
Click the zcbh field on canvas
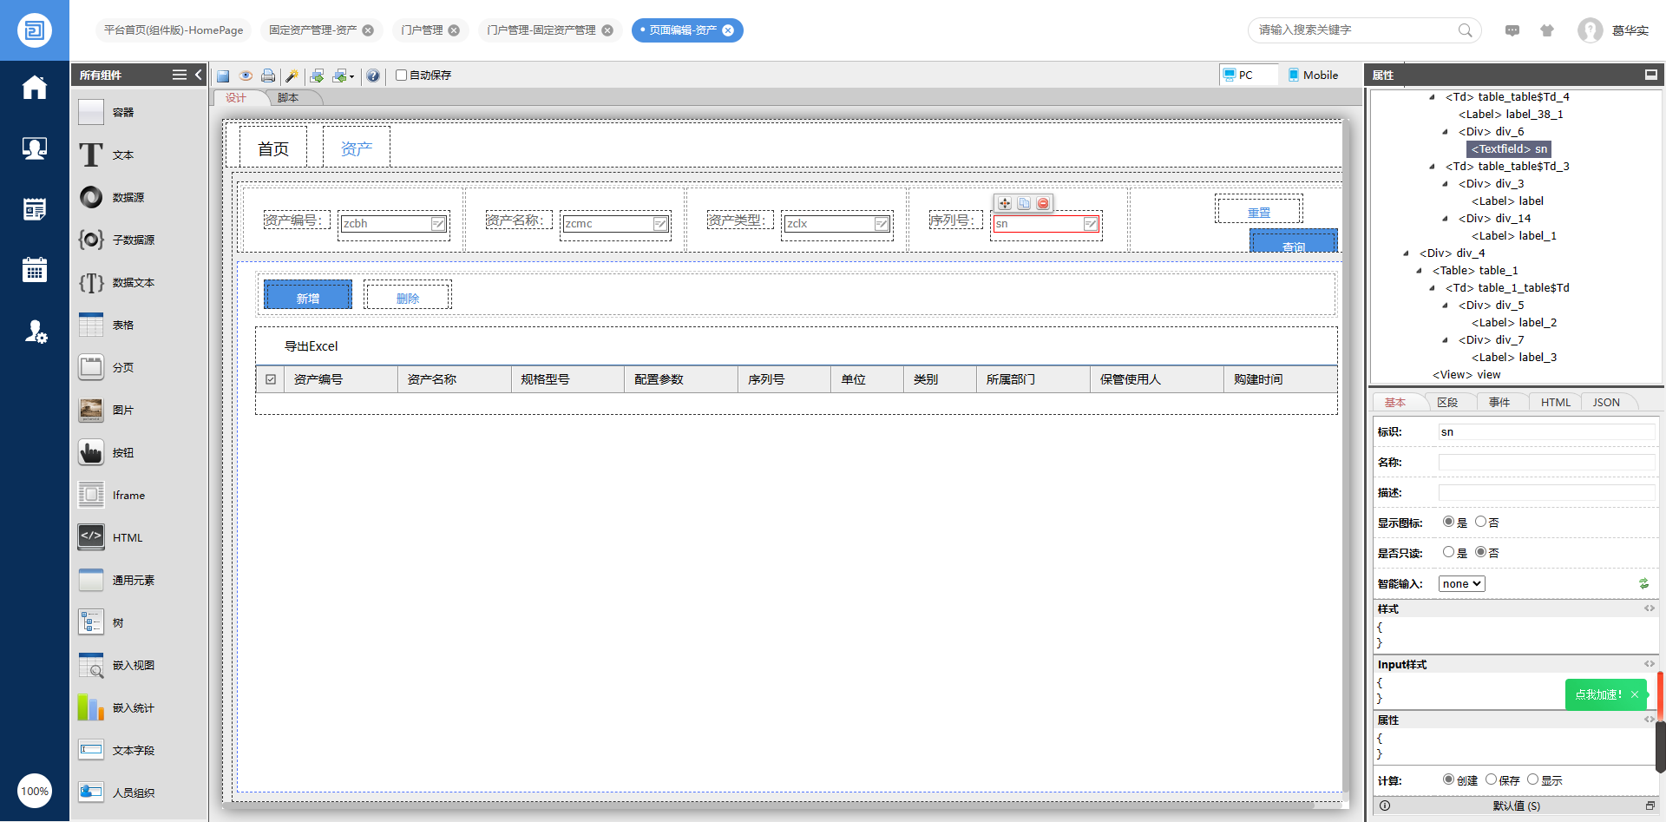[x=394, y=224]
